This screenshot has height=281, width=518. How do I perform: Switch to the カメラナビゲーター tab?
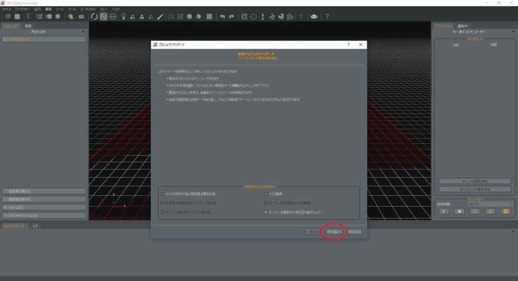(15, 226)
